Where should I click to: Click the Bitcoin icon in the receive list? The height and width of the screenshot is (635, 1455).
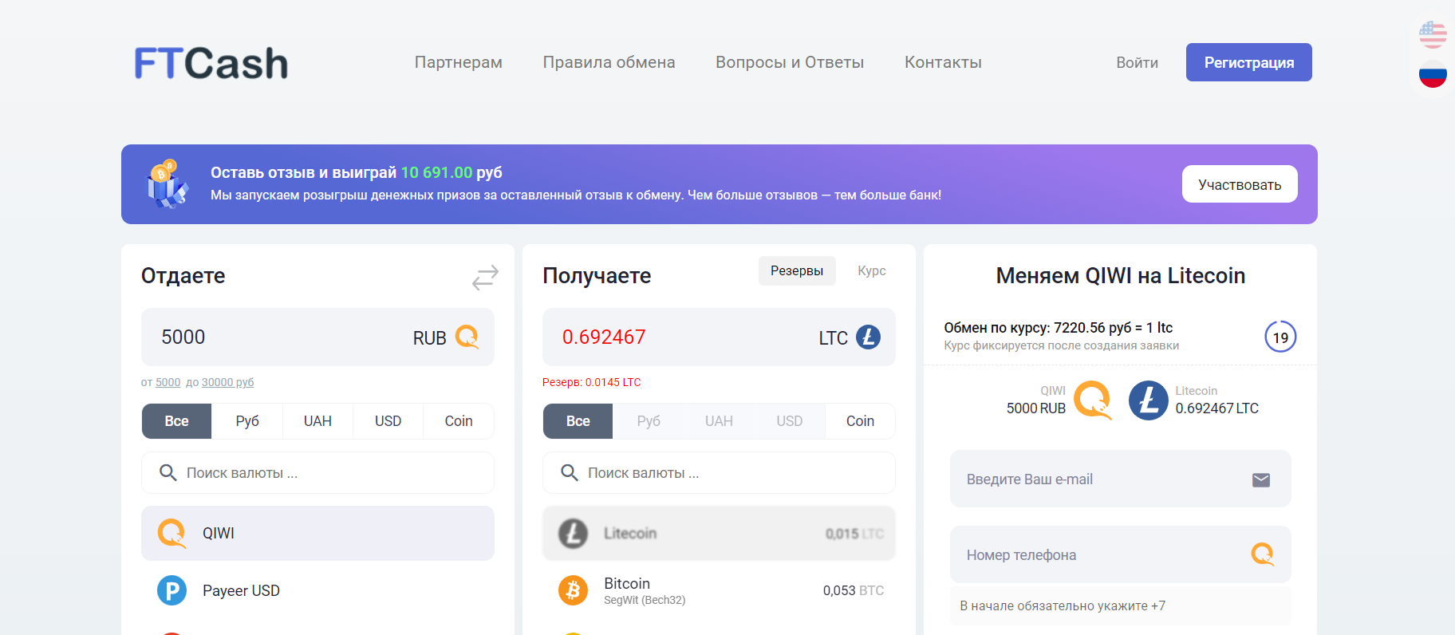pyautogui.click(x=573, y=590)
